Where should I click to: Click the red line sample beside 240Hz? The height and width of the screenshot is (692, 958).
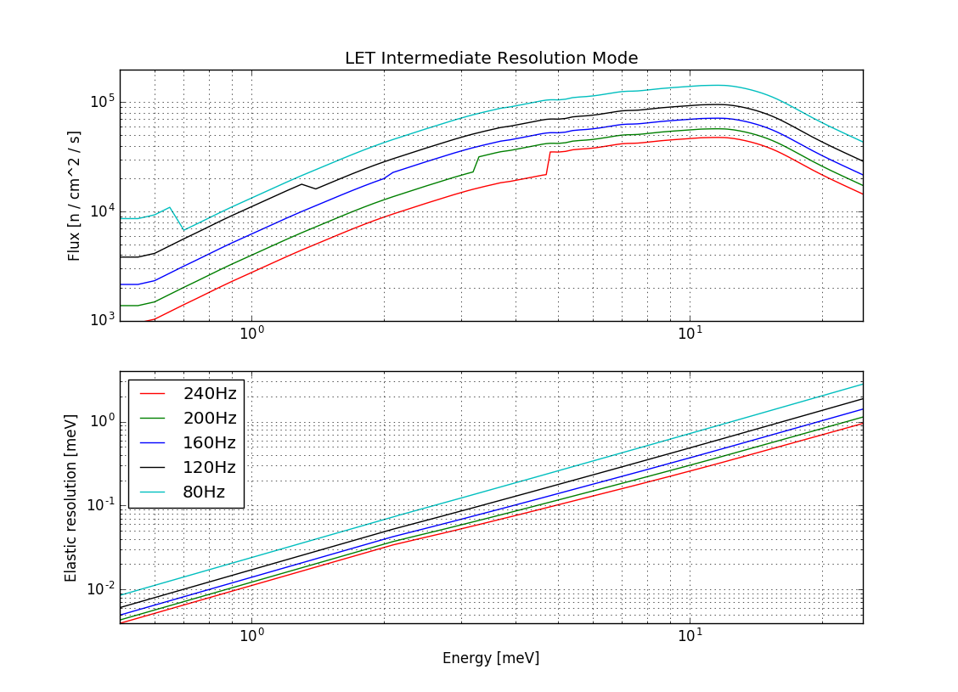(x=153, y=394)
